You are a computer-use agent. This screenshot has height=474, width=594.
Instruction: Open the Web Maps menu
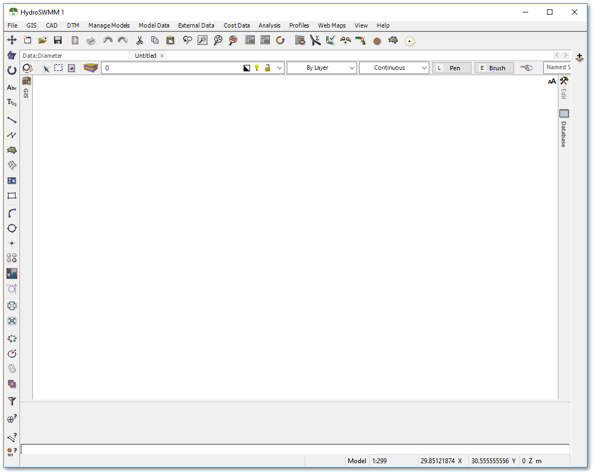[x=332, y=25]
